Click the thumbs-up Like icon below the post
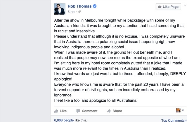The height and width of the screenshot is (122, 187). 56,111
